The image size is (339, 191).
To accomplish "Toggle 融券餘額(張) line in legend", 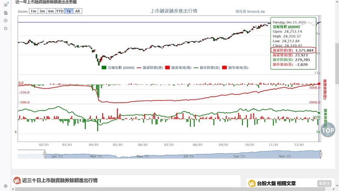I will [206, 68].
